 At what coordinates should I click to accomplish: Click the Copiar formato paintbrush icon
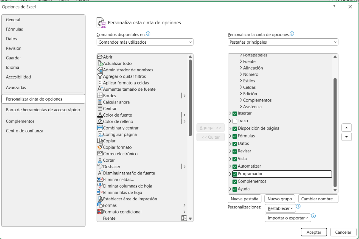coord(100,147)
